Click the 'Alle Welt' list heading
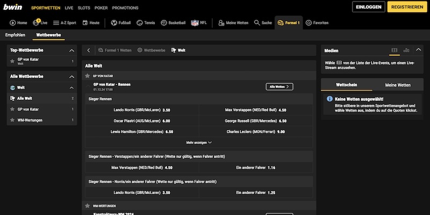This screenshot has height=215, width=430. pos(94,66)
